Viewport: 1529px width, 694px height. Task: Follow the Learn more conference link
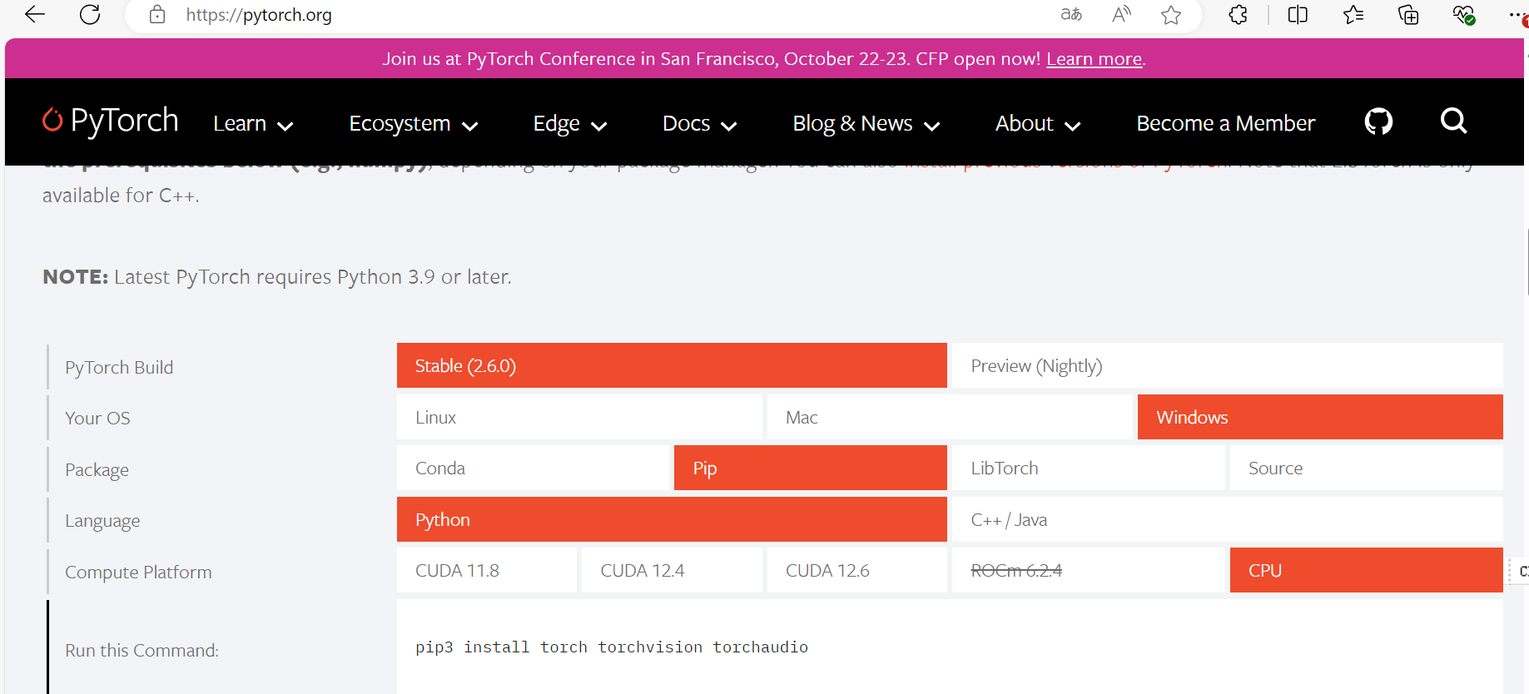1094,59
